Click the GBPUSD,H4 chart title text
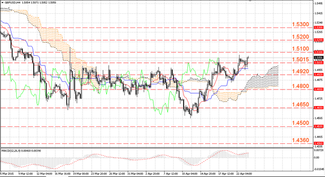Screen dimensions: 325x177 click(12, 3)
